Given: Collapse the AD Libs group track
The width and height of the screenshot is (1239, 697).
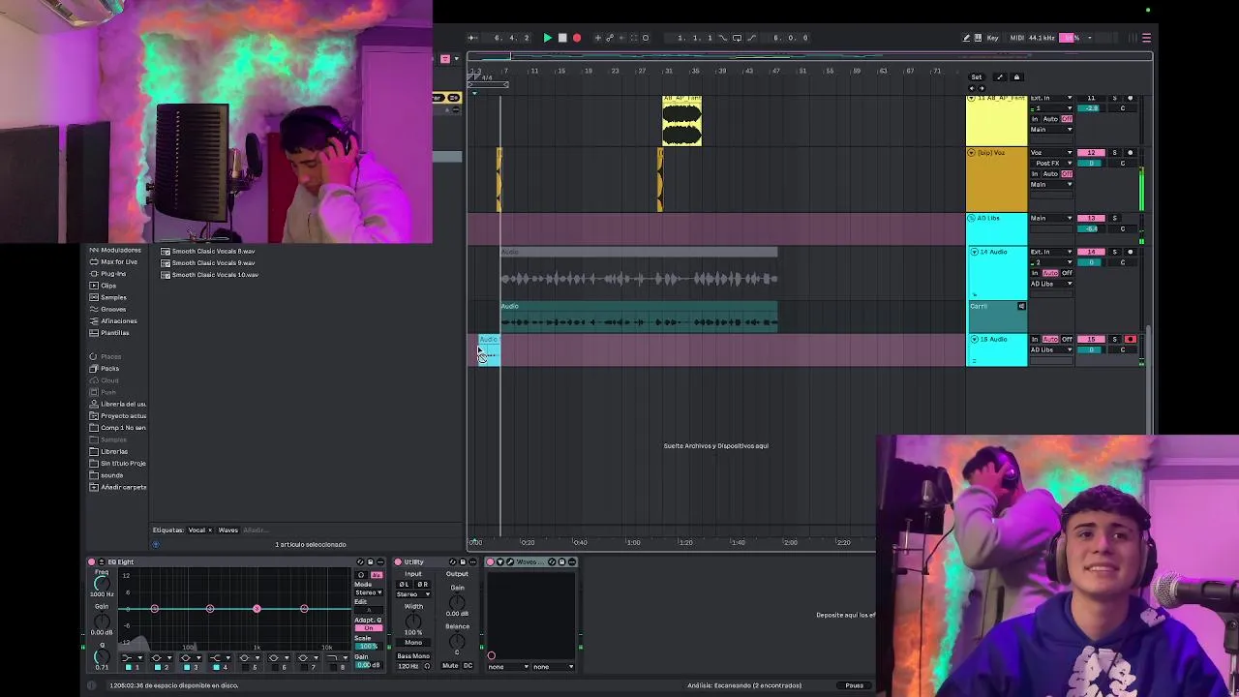Looking at the screenshot, I should click(972, 219).
